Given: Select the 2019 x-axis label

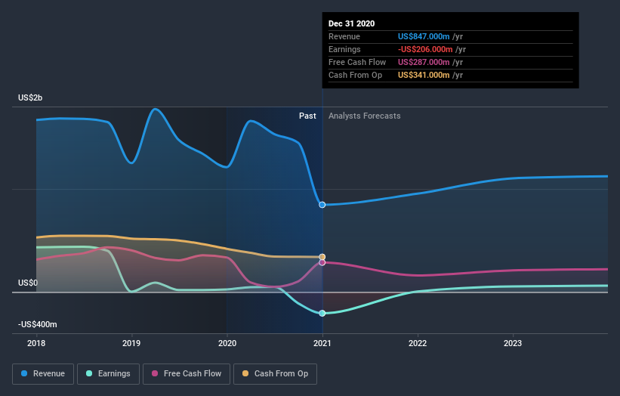Looking at the screenshot, I should 131,343.
